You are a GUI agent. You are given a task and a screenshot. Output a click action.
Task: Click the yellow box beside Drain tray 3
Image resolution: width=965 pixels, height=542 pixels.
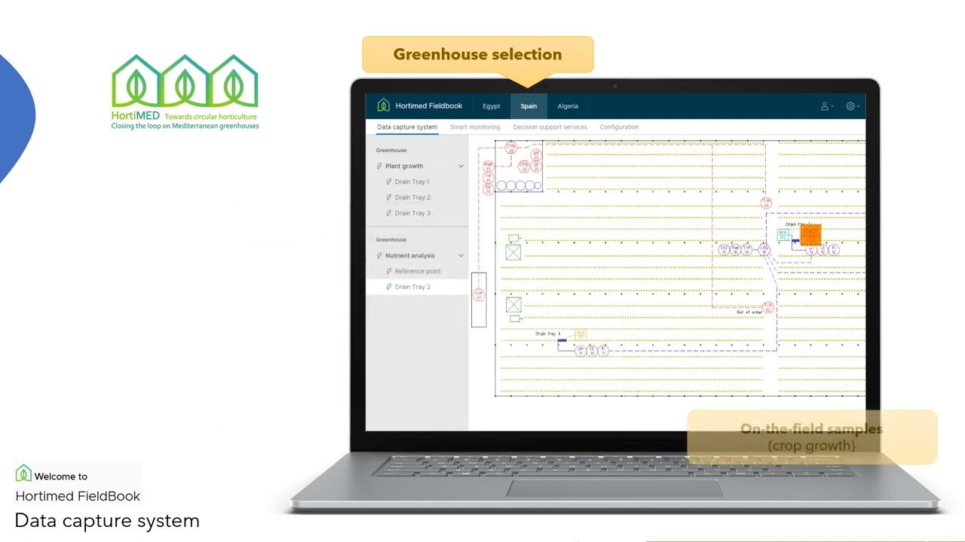pyautogui.click(x=581, y=334)
